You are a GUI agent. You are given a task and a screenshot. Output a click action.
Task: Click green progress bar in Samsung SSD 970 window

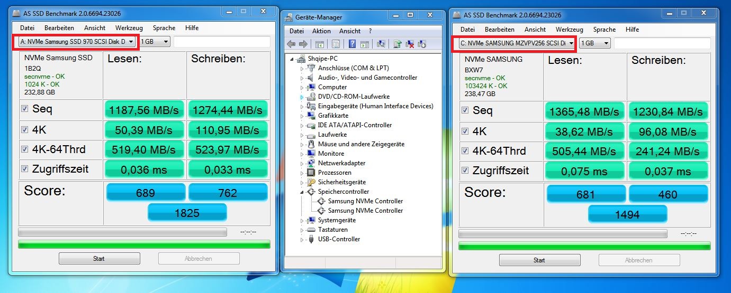click(144, 244)
